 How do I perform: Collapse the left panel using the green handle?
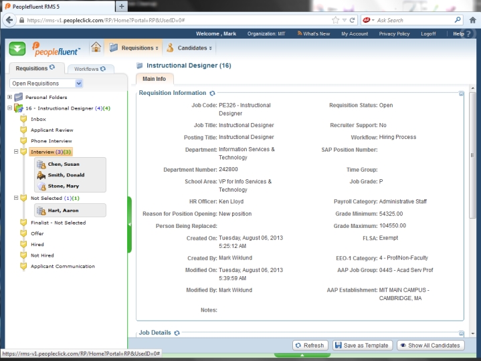[x=129, y=225]
